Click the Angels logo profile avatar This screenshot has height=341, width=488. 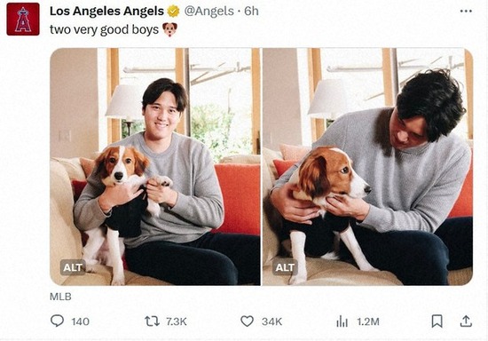(23, 19)
